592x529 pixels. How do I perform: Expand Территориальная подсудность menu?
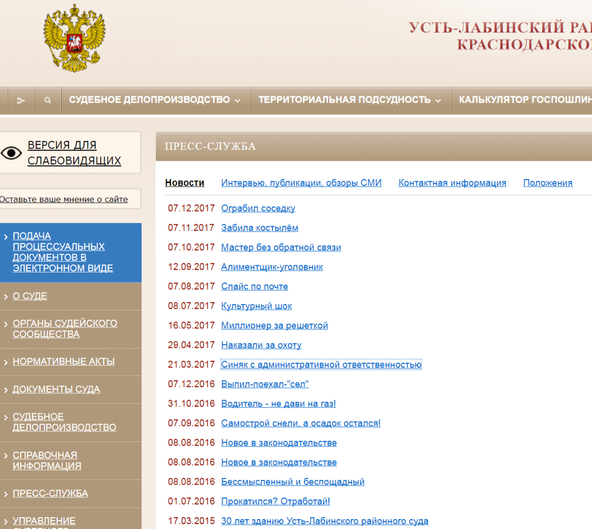(x=350, y=100)
